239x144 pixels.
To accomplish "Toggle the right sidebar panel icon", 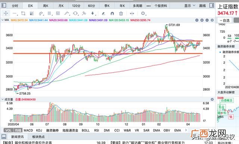I will (212, 6).
